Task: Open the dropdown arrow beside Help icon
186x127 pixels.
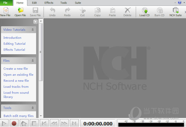Action: click(184, 2)
